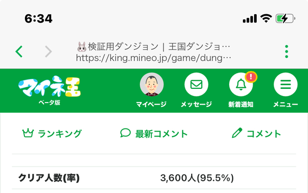This screenshot has height=193, width=308.
Task: Tap the クリア人数(率) row label
Action: [49, 178]
